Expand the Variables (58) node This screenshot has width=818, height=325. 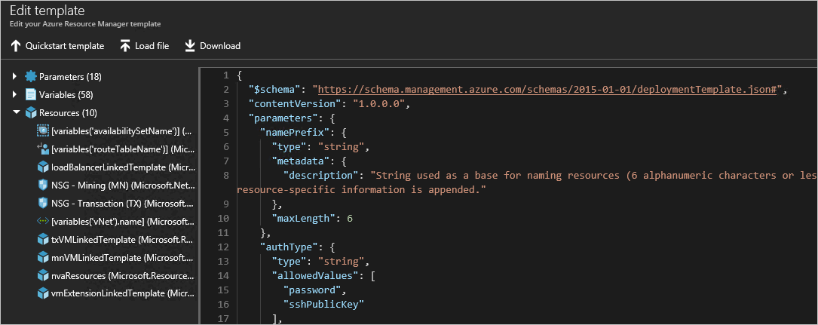click(x=15, y=95)
